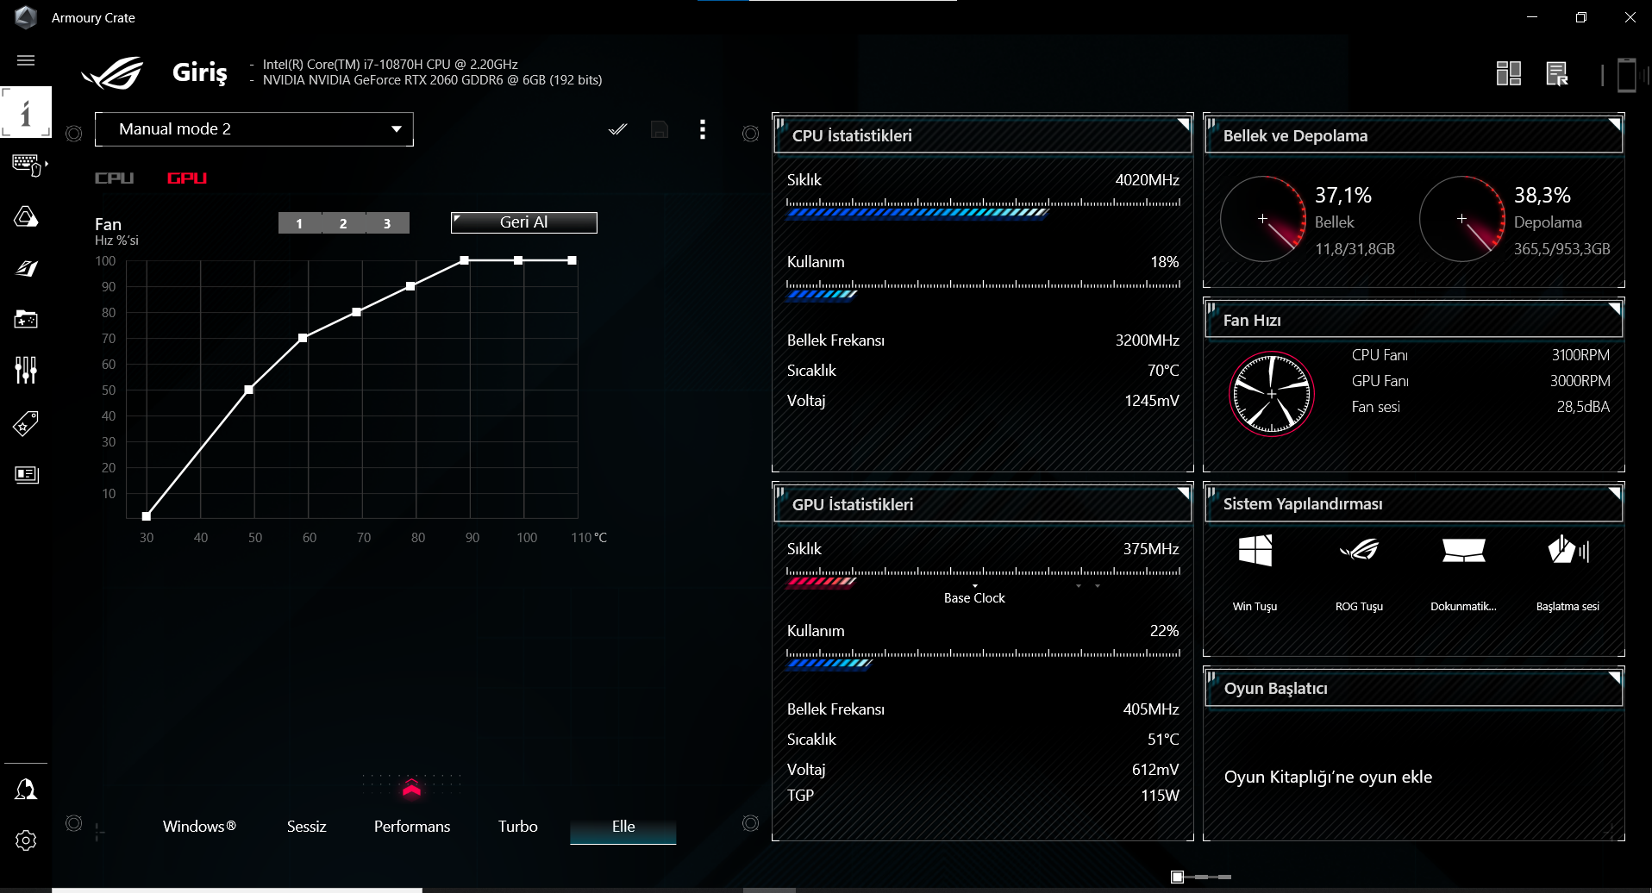The height and width of the screenshot is (893, 1652).
Task: Select the Elle manual mode
Action: click(623, 827)
